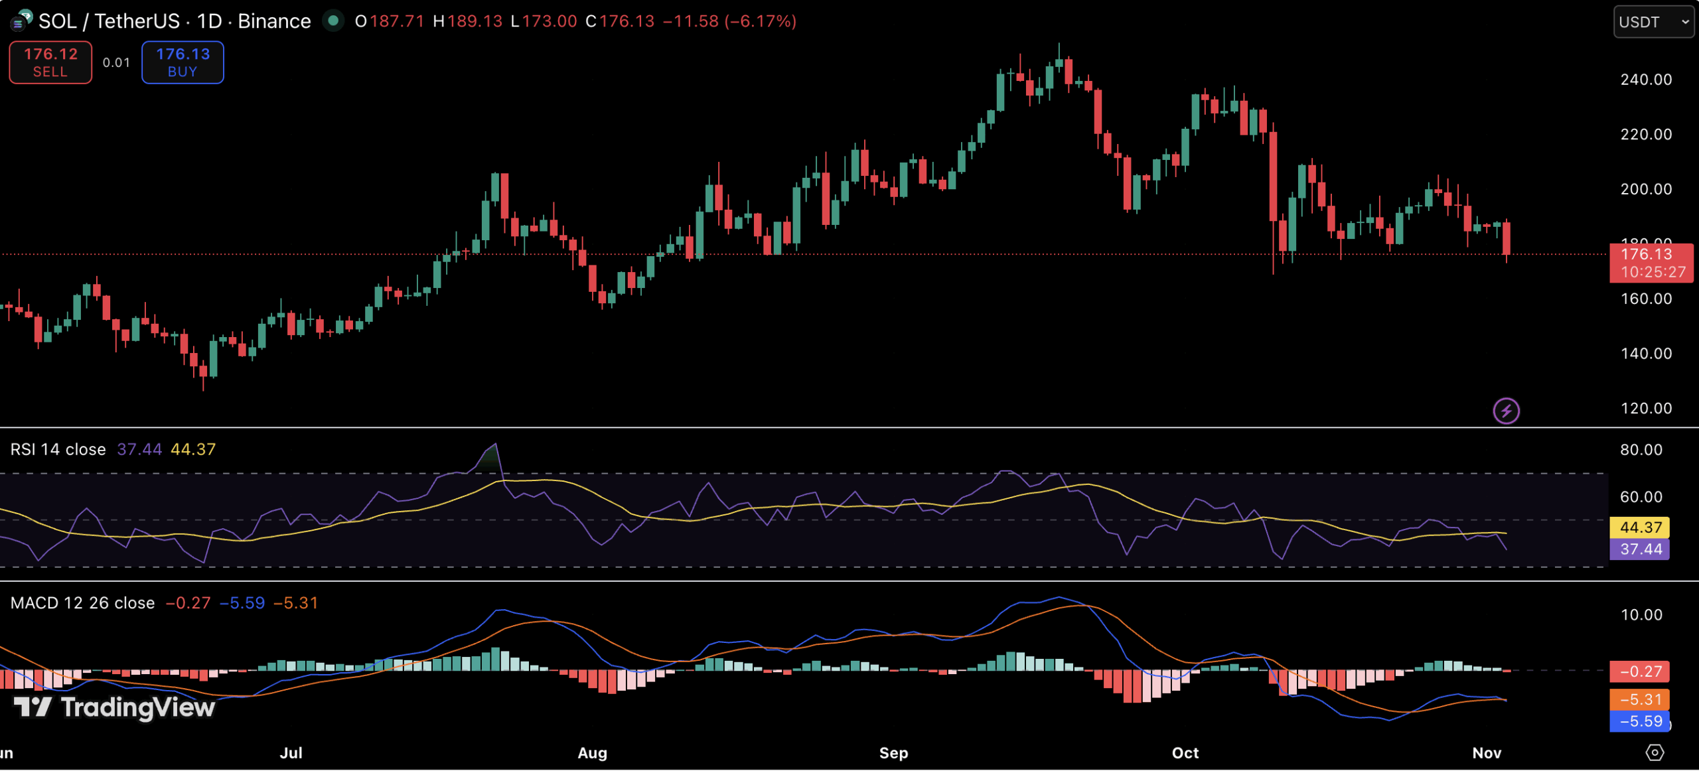Click the orange -5.31 MACD signal label

point(1640,699)
